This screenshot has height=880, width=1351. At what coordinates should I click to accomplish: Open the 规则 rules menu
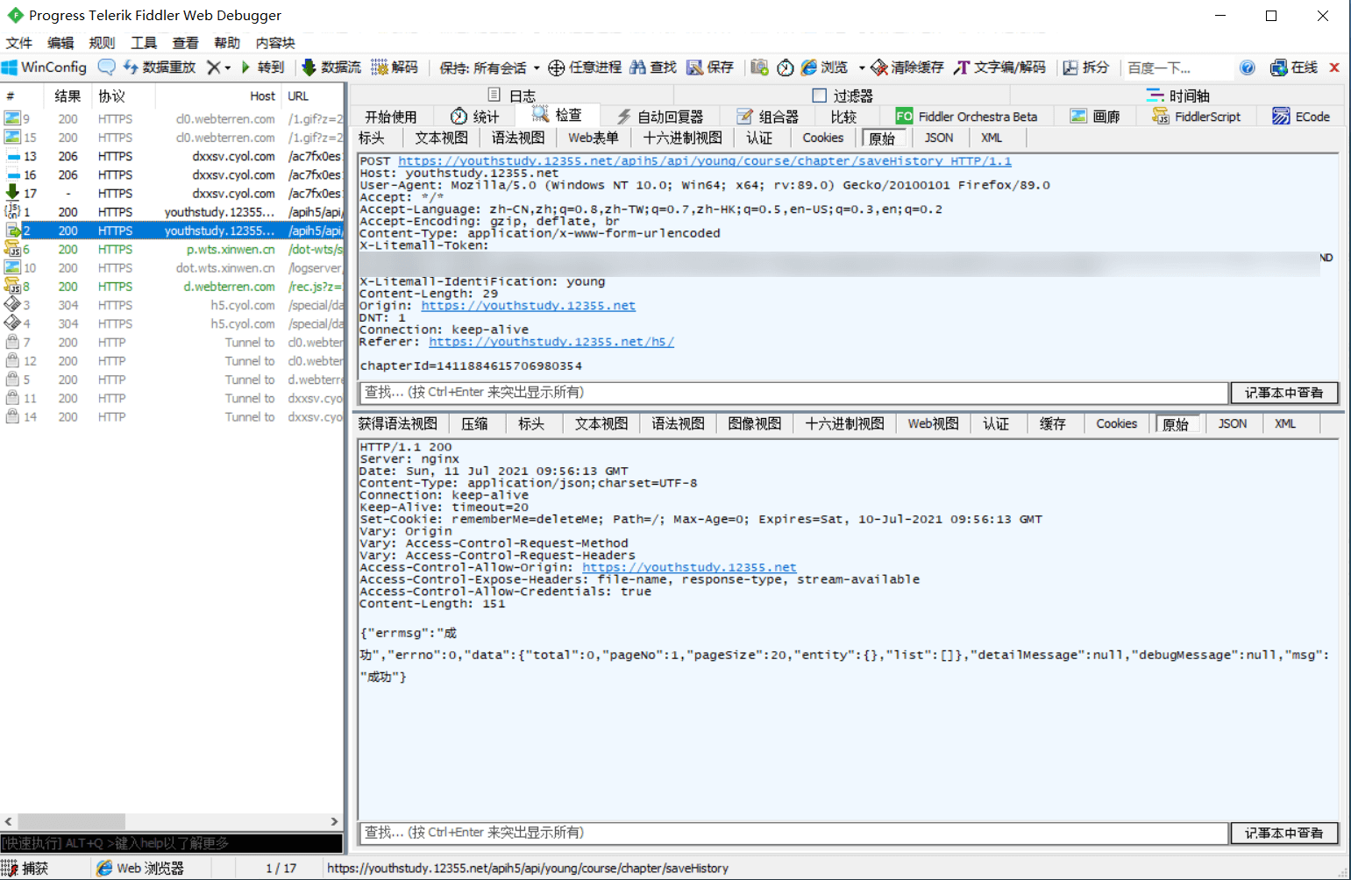pyautogui.click(x=102, y=43)
